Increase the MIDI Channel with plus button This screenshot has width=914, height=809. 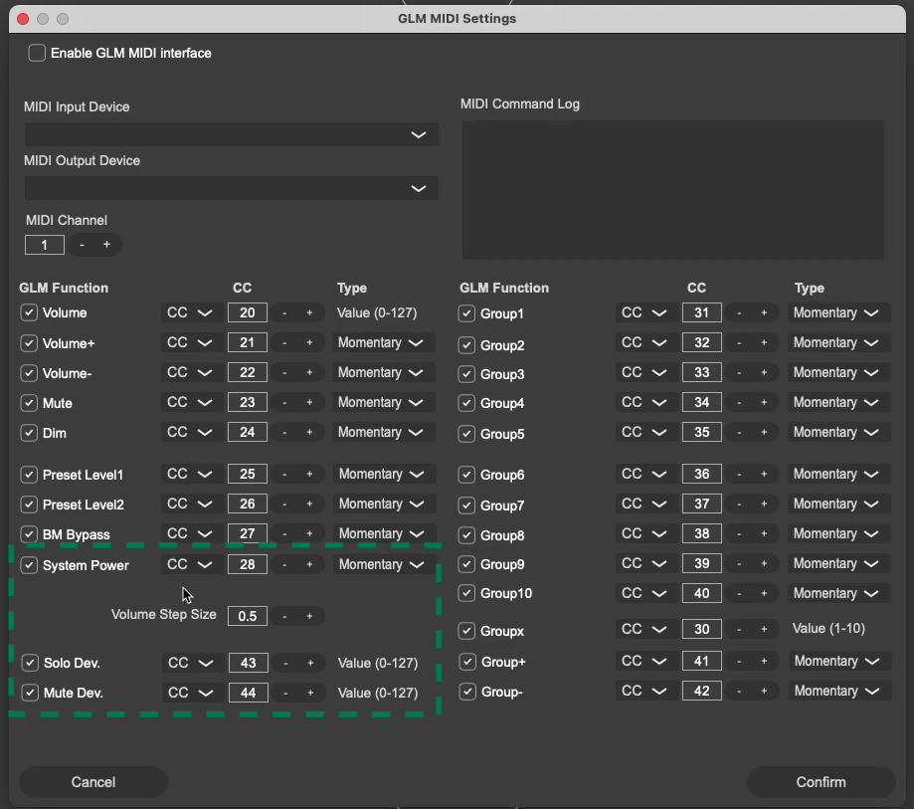tap(106, 245)
